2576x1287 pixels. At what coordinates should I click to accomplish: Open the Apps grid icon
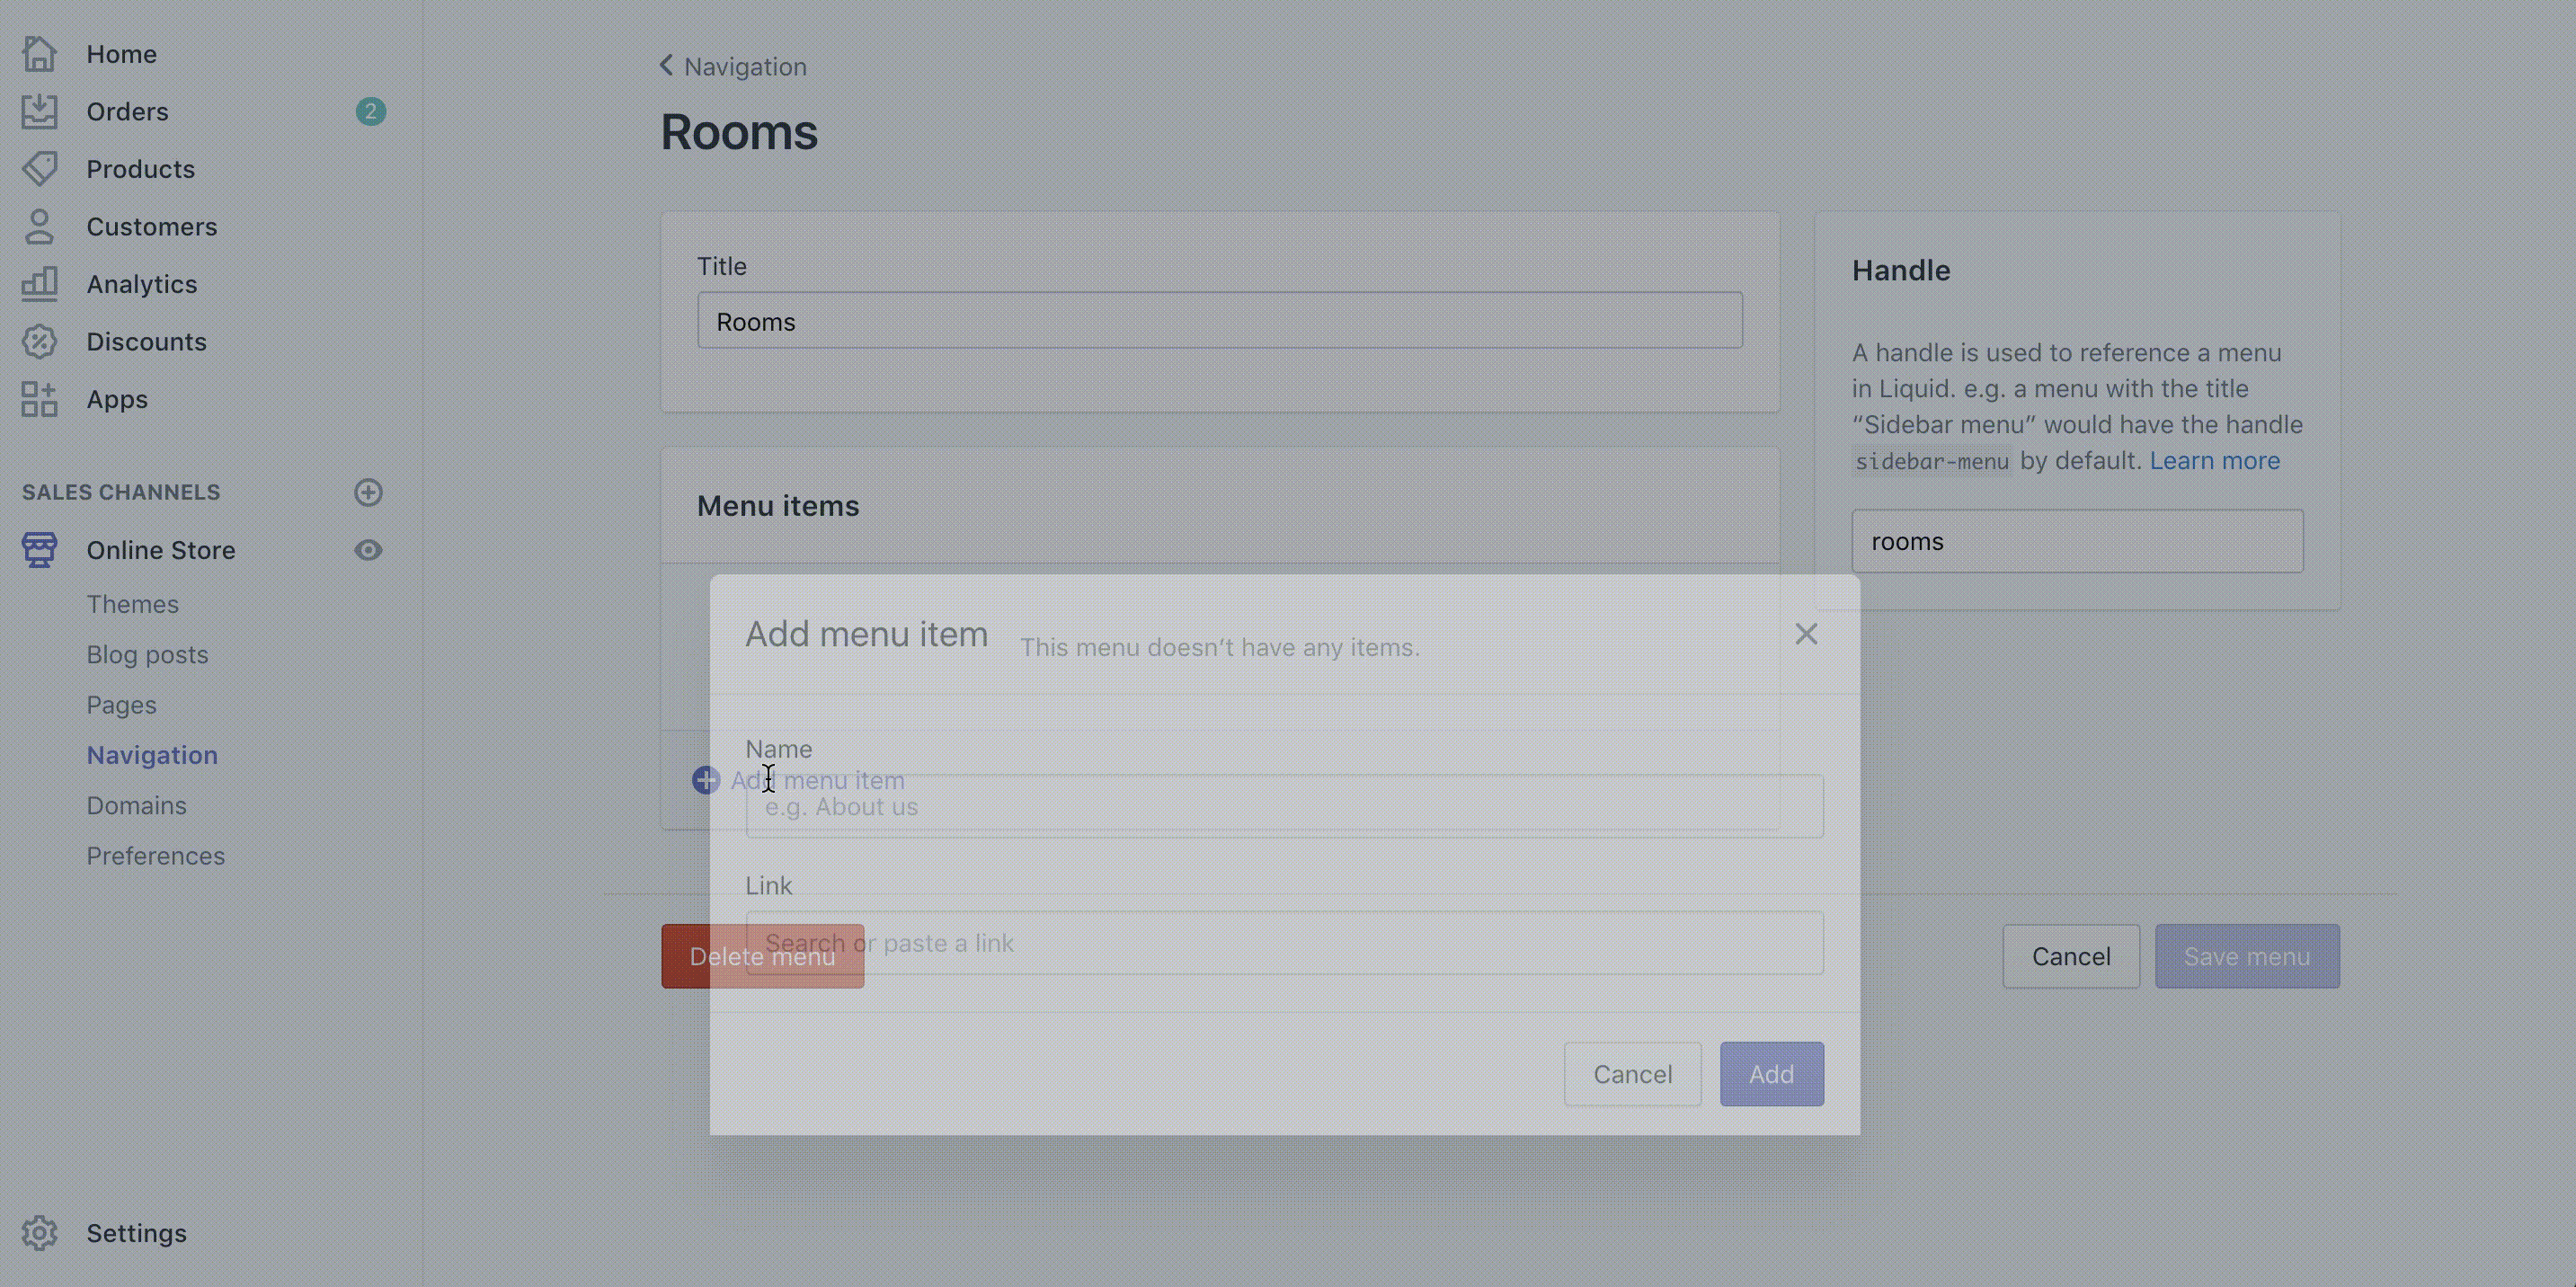coord(39,399)
